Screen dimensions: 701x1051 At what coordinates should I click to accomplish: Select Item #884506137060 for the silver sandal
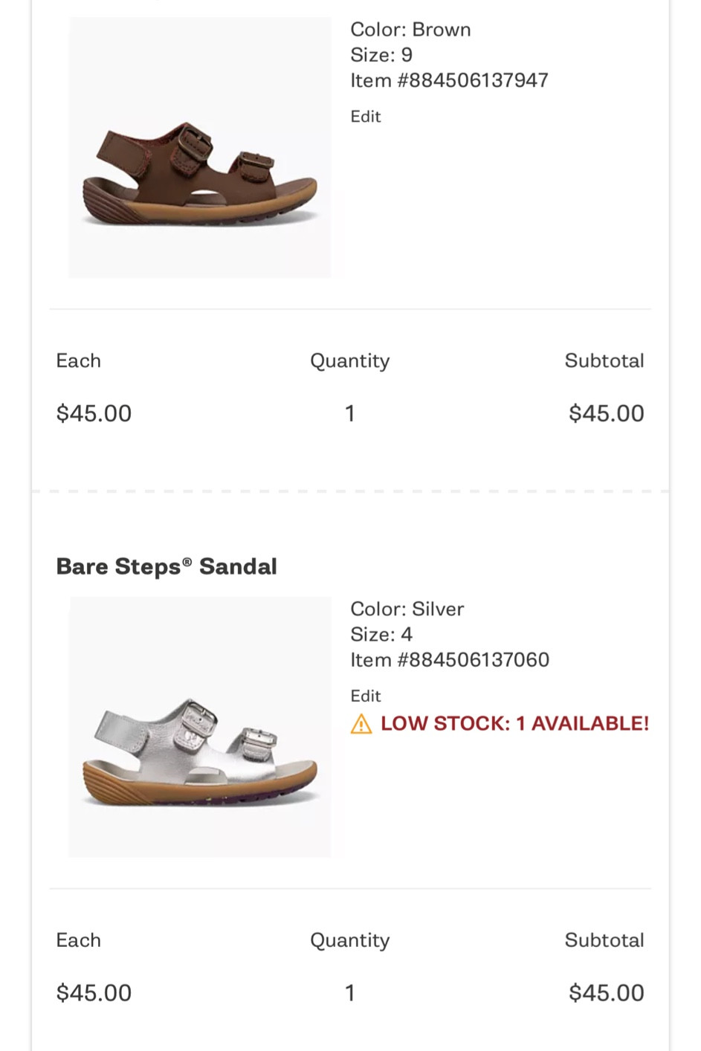[x=449, y=659]
